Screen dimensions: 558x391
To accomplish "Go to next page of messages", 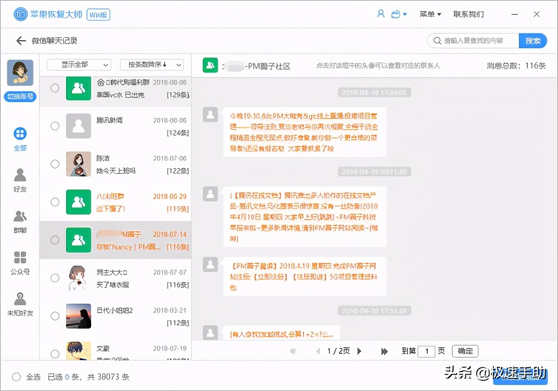I will (x=359, y=351).
